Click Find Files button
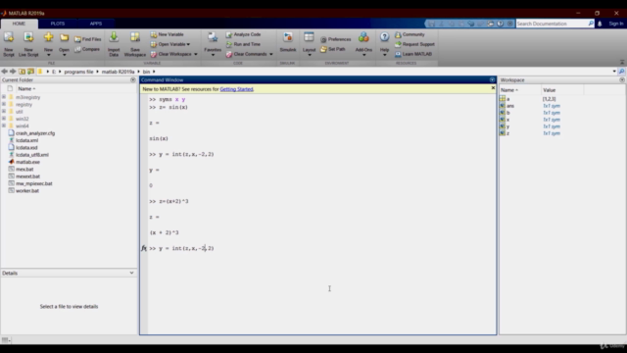Screen dimensions: 627x353 coord(87,39)
